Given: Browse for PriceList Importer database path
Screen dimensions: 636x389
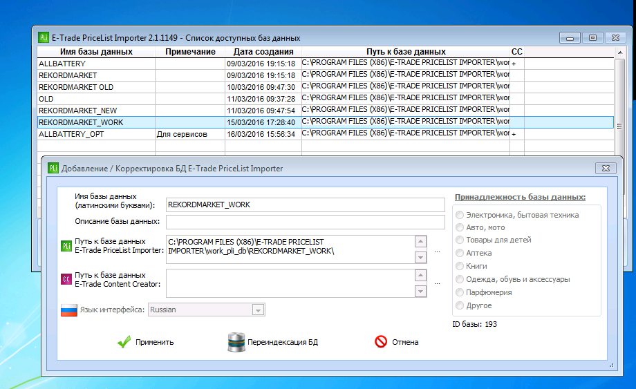Looking at the screenshot, I should (437, 252).
